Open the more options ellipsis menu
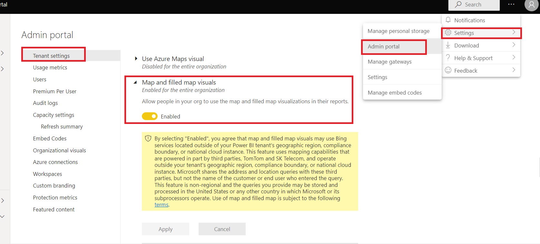 tap(511, 5)
